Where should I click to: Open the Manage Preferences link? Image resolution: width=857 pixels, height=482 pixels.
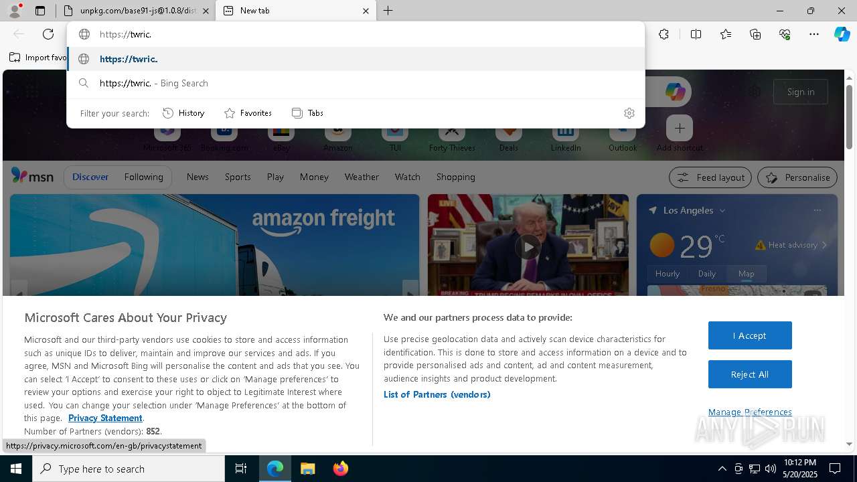[750, 412]
